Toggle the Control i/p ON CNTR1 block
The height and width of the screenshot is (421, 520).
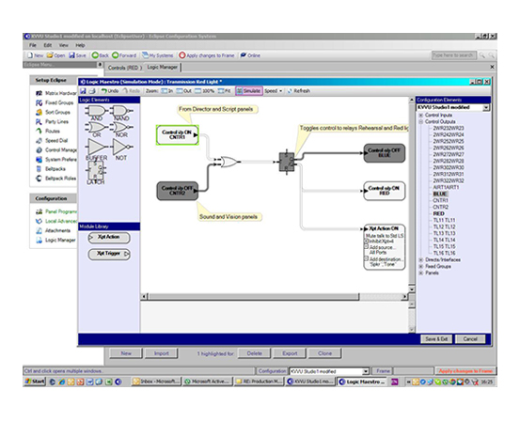(178, 135)
